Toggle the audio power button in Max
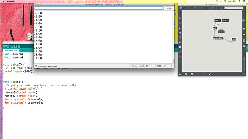This screenshot has width=248, height=139. [x=244, y=74]
